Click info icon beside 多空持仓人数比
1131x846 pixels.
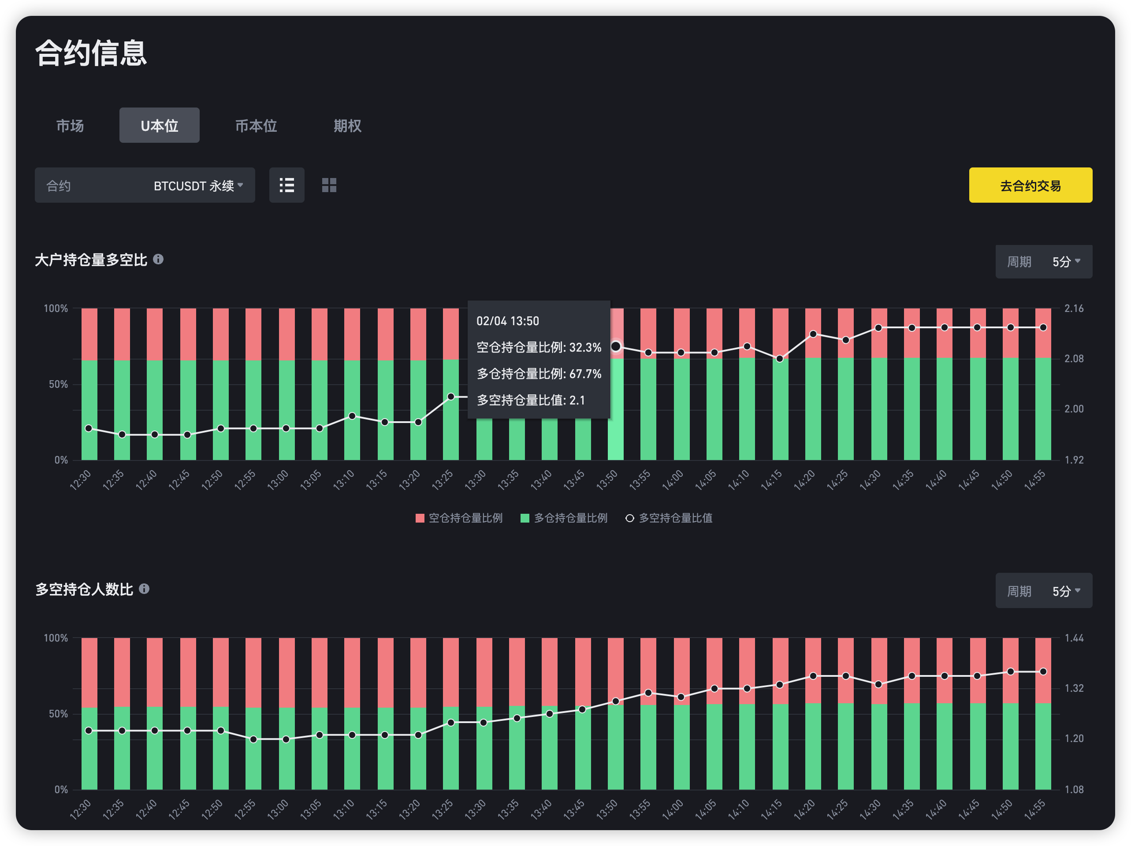pos(144,589)
